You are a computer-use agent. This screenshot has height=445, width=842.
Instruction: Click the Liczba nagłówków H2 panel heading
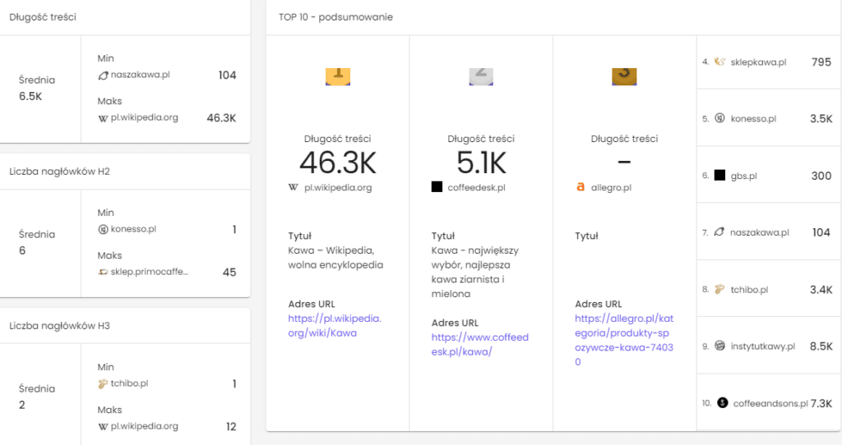click(59, 172)
